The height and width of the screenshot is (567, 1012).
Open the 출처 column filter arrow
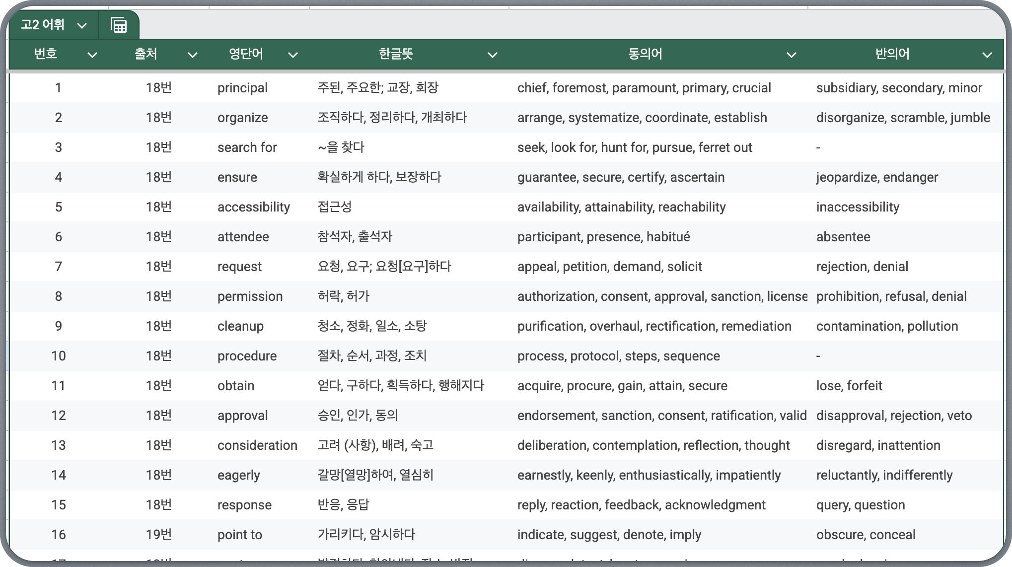click(193, 55)
